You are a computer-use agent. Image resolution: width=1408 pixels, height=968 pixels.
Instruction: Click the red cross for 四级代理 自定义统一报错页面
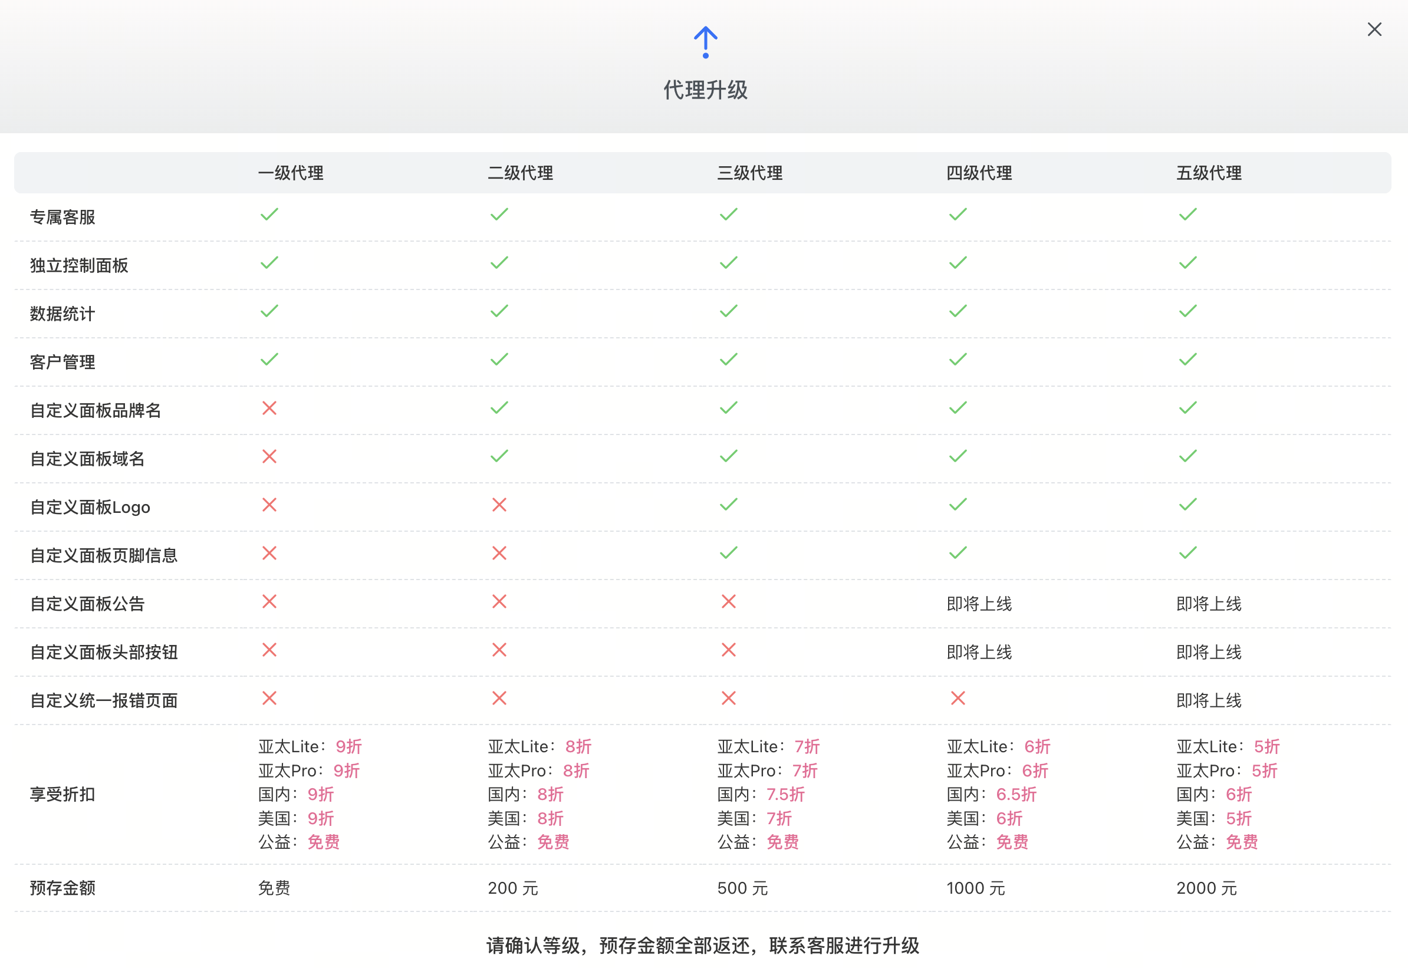[958, 698]
